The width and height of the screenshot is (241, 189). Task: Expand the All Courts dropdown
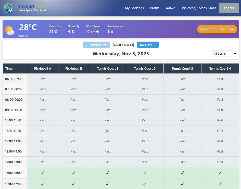point(224,54)
